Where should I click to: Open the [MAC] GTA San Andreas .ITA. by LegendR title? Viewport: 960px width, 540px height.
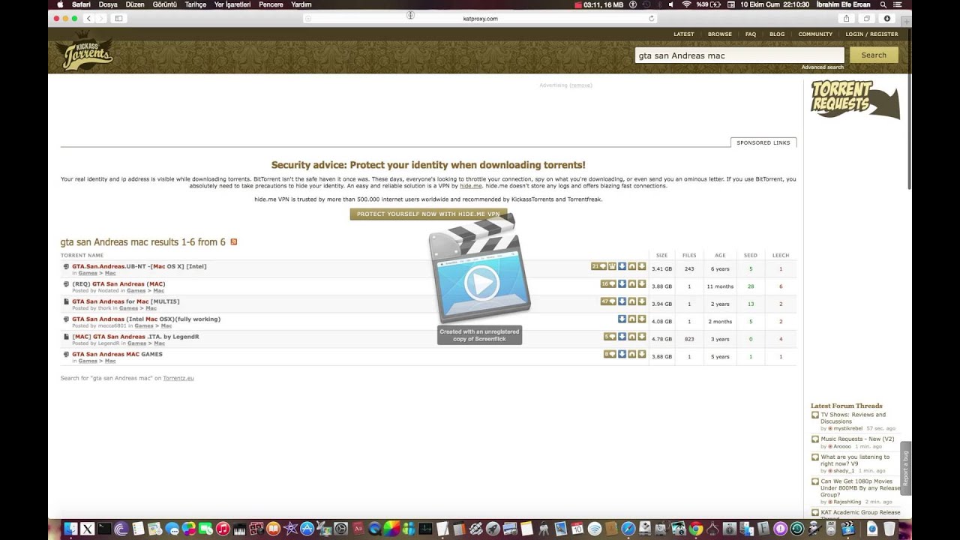tap(136, 337)
